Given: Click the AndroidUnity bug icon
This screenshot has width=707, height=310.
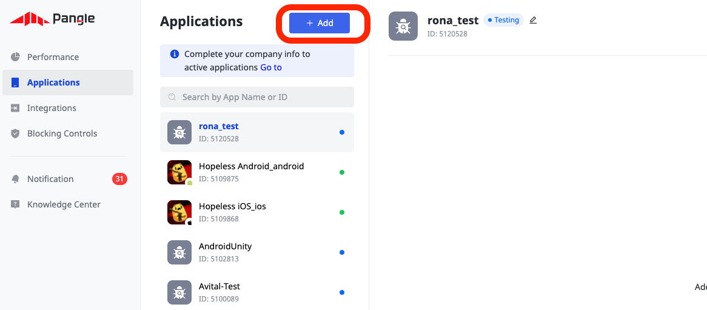Looking at the screenshot, I should 179,252.
